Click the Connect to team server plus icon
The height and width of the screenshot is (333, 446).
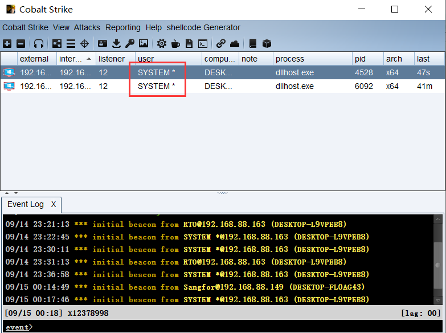tap(7, 43)
